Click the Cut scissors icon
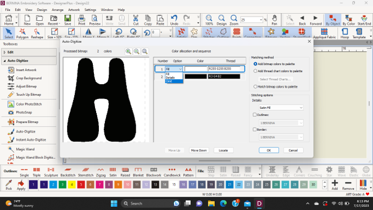Image resolution: width=373 pixels, height=210 pixels. tap(136, 20)
